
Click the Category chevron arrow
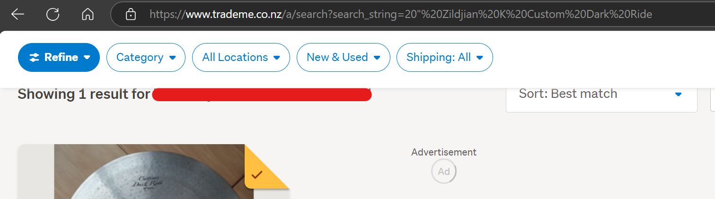point(172,58)
